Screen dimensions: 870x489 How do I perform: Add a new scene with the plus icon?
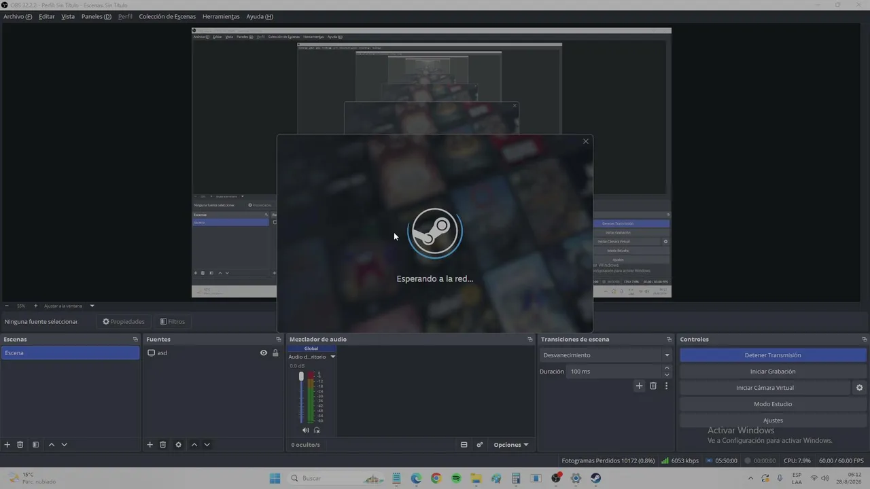pos(7,445)
